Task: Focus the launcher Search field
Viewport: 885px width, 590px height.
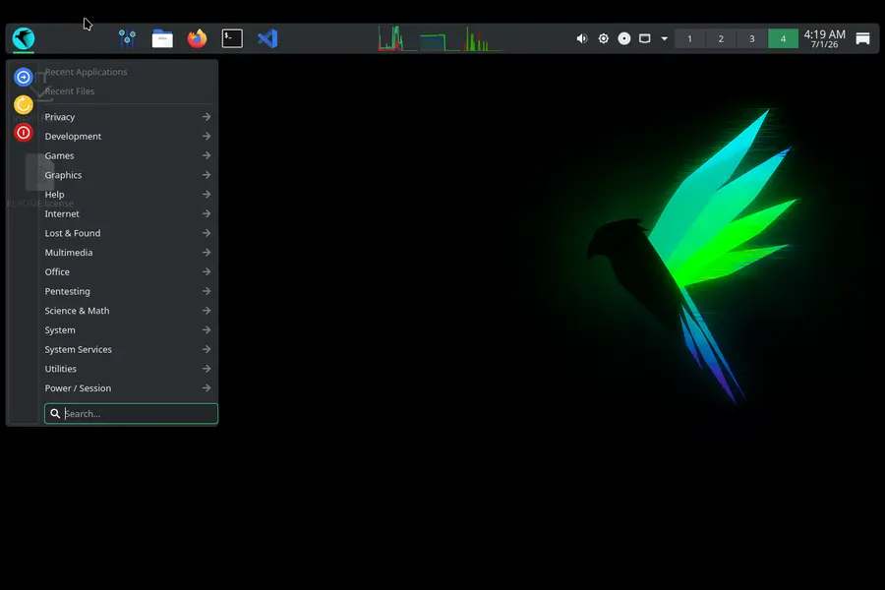Action: (131, 413)
